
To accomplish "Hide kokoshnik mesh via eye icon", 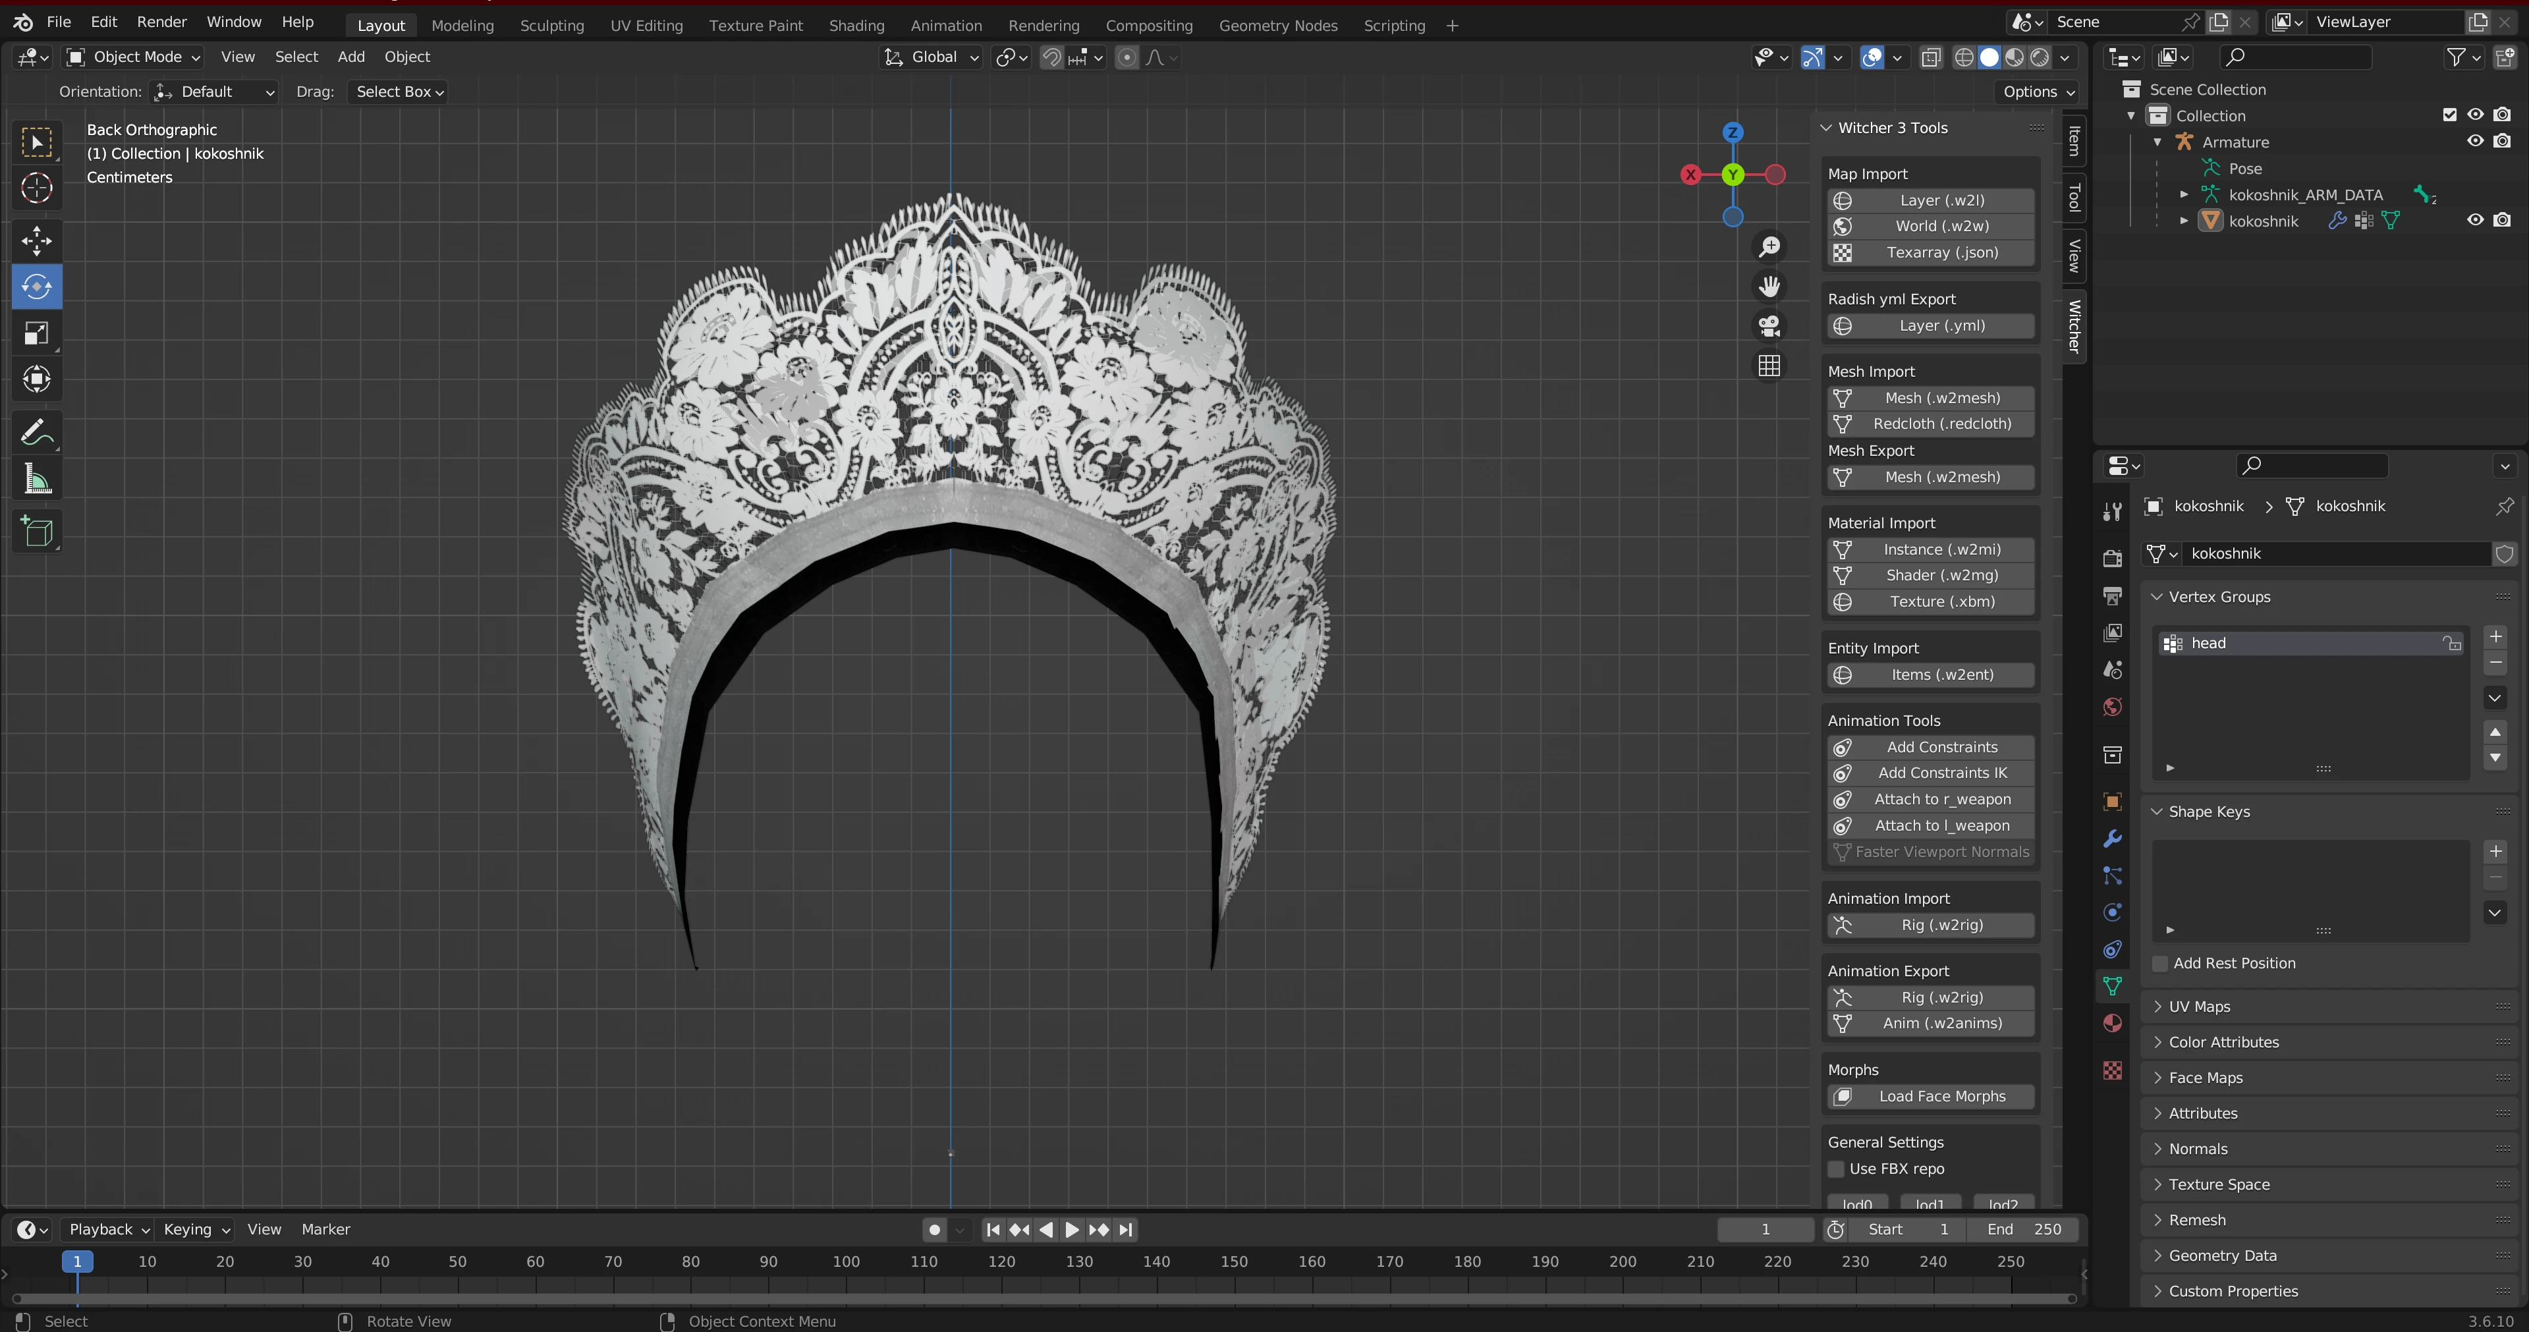I will point(2476,221).
